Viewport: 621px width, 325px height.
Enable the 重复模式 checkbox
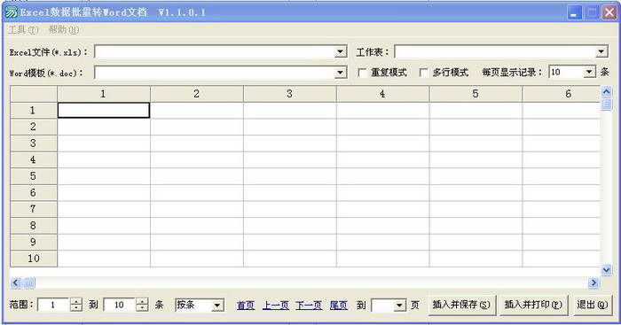coord(362,73)
